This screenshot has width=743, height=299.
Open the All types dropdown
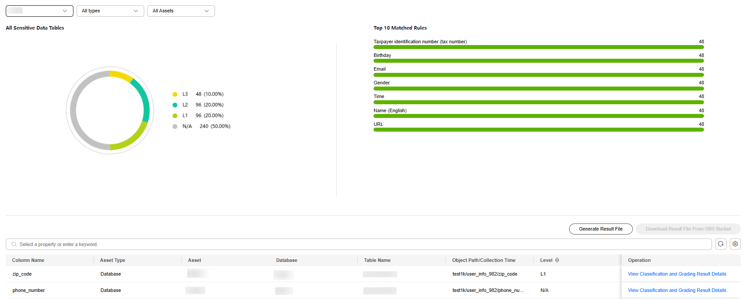pos(110,11)
